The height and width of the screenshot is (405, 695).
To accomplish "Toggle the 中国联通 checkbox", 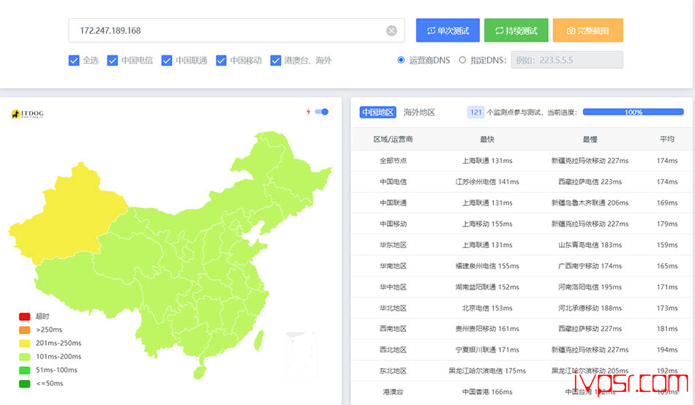I will pyautogui.click(x=167, y=61).
